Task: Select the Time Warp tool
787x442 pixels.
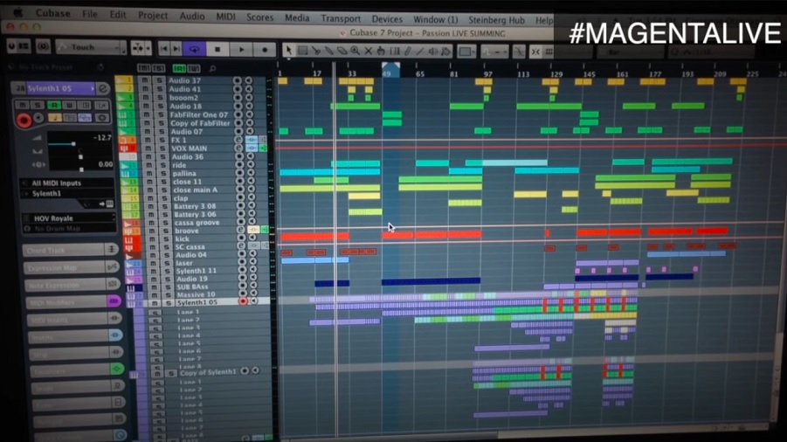Action: click(x=395, y=52)
